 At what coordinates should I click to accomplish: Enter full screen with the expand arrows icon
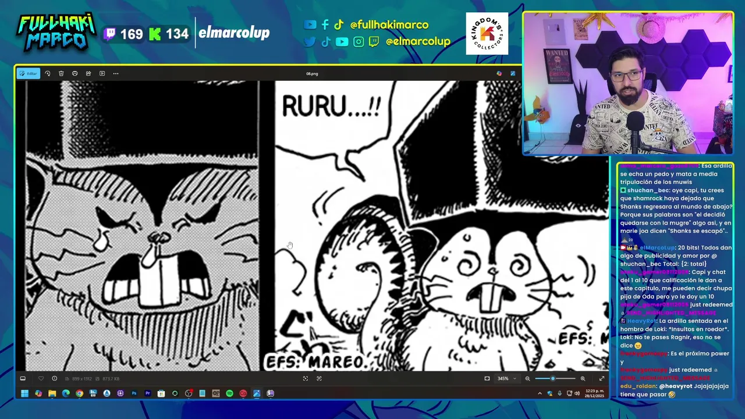602,378
